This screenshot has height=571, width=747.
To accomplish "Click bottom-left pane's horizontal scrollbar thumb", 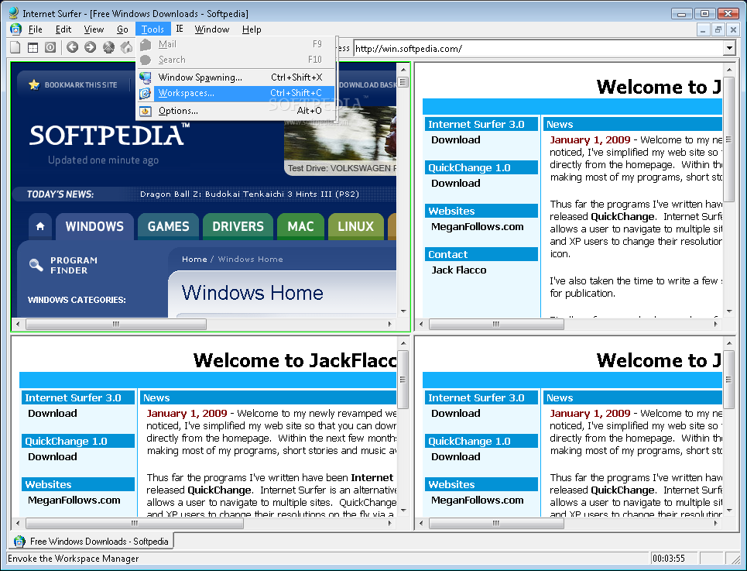I will 135,523.
